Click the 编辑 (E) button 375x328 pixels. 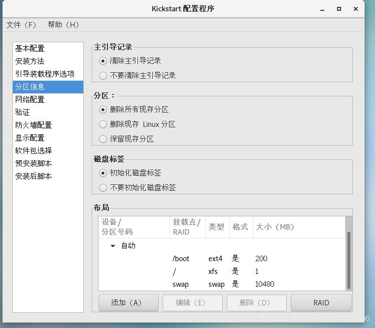pyautogui.click(x=193, y=303)
